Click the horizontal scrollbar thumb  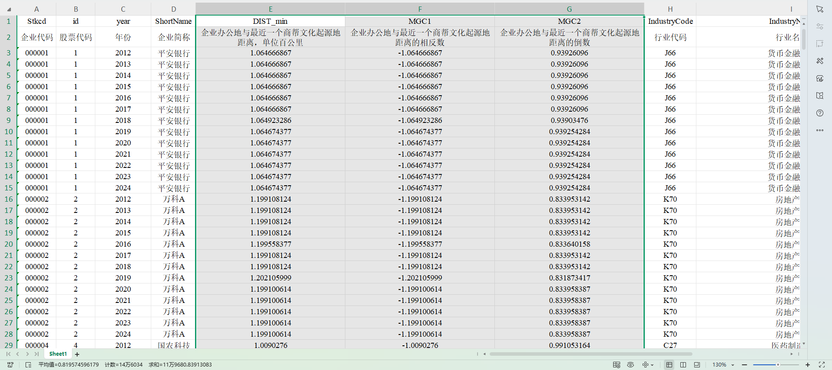[x=589, y=354]
